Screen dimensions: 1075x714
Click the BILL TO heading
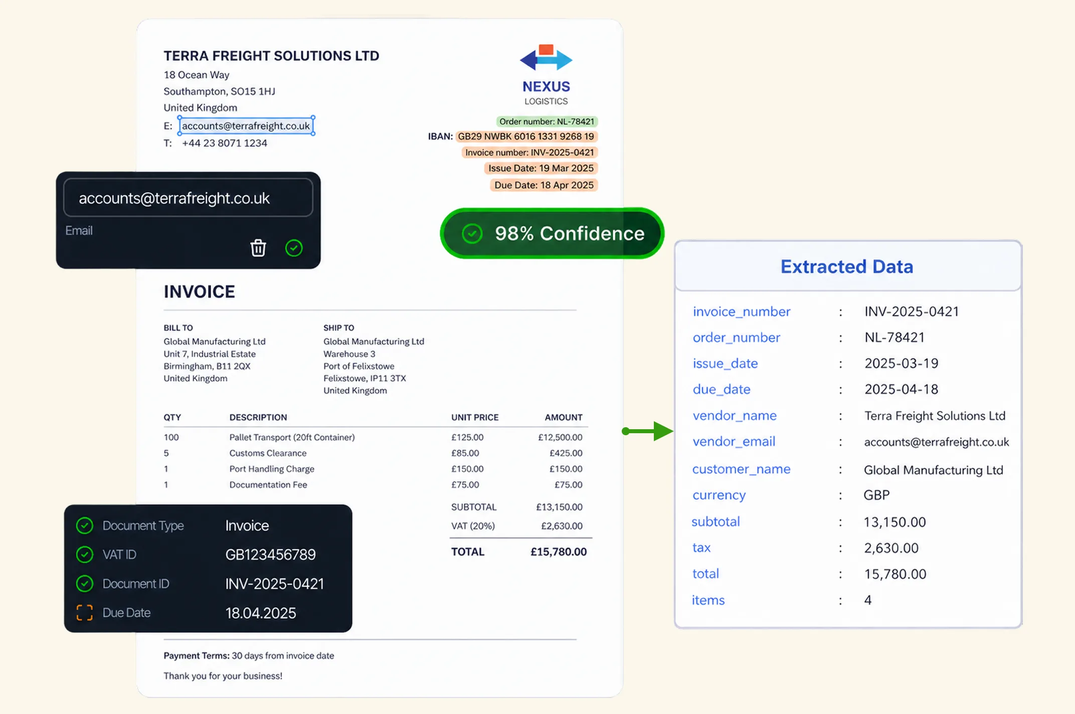[x=178, y=328]
